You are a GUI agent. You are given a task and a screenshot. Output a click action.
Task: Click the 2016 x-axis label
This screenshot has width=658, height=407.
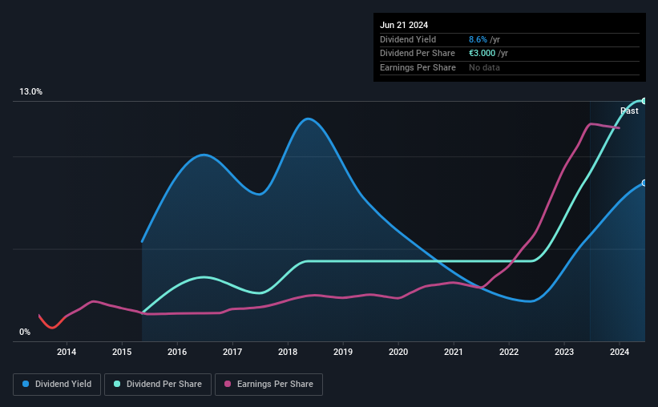(x=177, y=352)
